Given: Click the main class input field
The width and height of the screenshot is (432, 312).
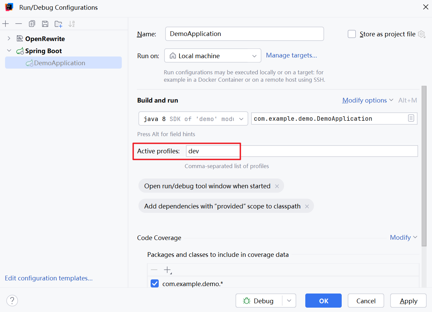Looking at the screenshot, I should click(x=334, y=118).
